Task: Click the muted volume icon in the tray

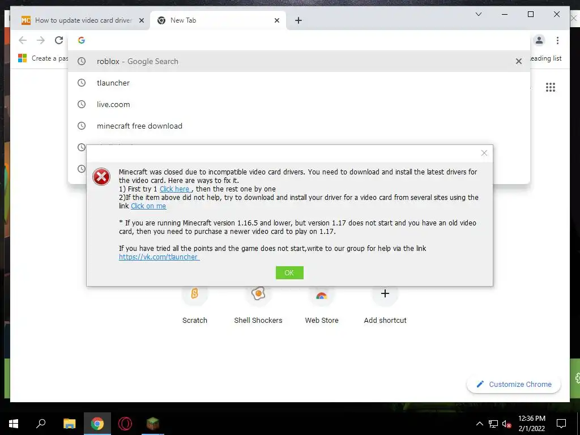Action: [507, 424]
